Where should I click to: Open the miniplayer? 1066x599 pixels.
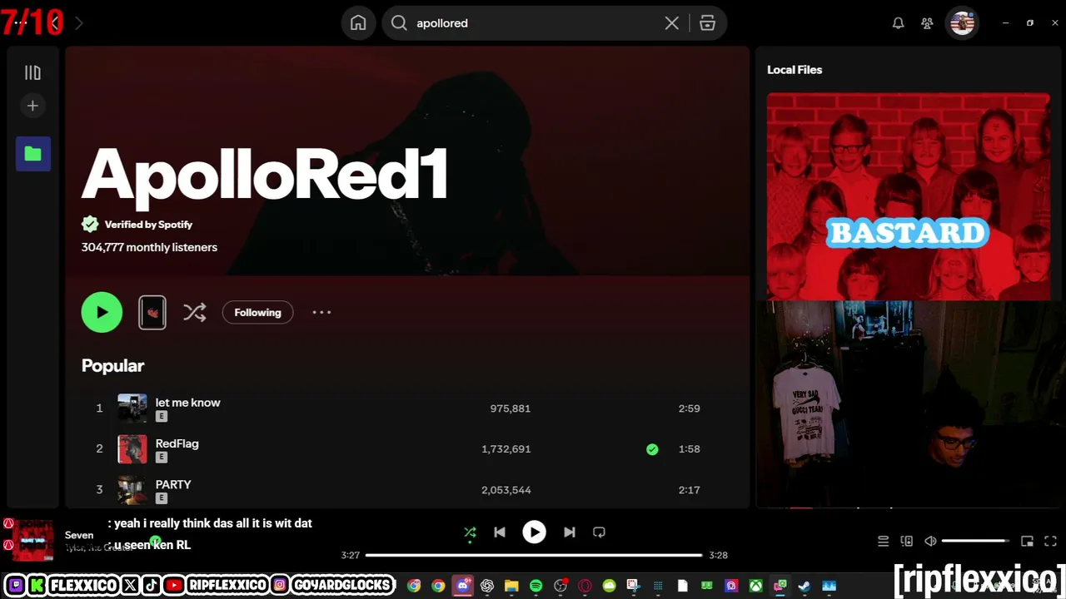(1027, 541)
